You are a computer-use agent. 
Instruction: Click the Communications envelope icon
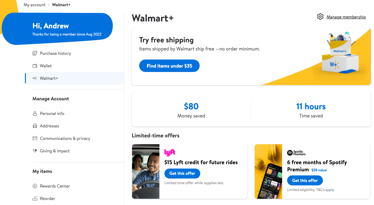[35, 138]
